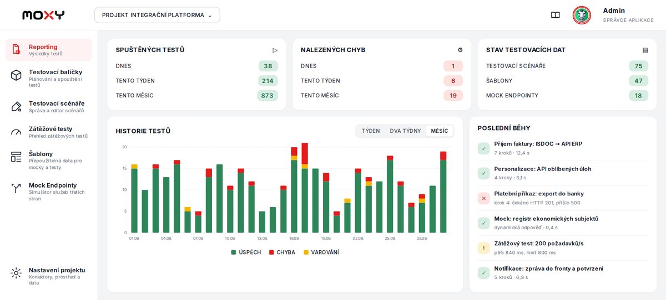The width and height of the screenshot is (666, 300).
Task: Navigate to Šablony
Action: [49, 160]
